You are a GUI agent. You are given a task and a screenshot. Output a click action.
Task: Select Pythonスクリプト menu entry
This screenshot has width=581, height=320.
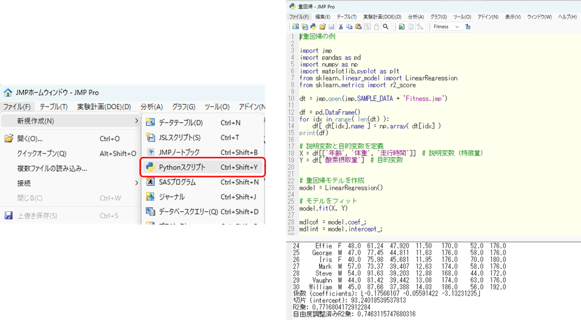point(203,167)
